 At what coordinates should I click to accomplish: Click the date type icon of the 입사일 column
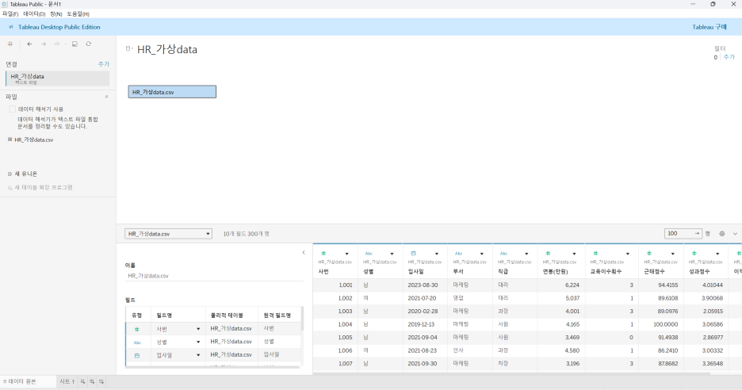point(413,253)
